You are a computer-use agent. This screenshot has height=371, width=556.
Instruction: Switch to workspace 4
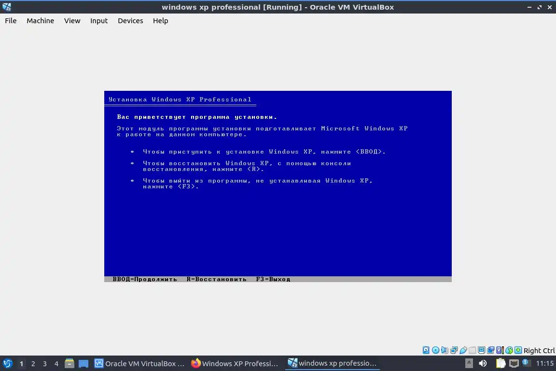56,364
